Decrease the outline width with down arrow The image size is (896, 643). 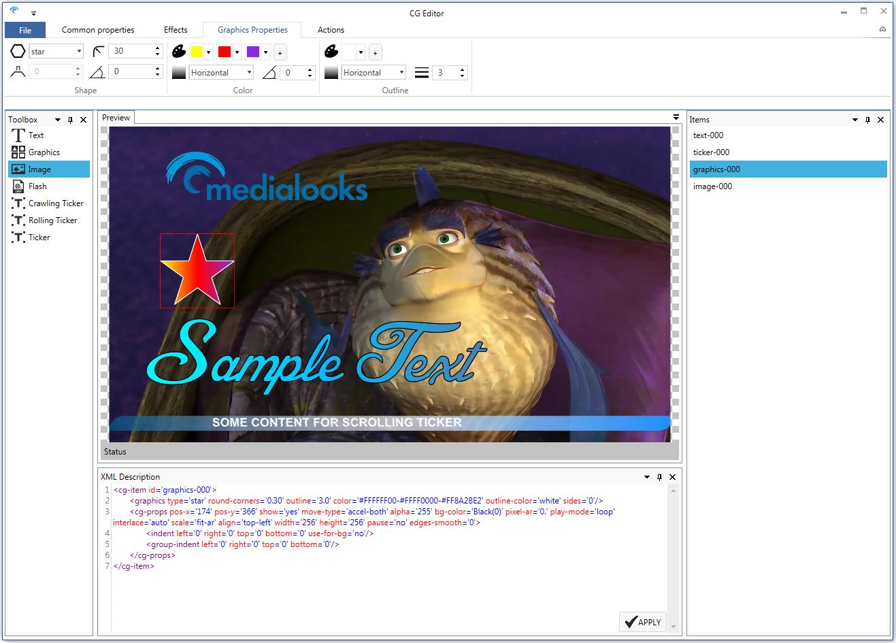pyautogui.click(x=463, y=76)
